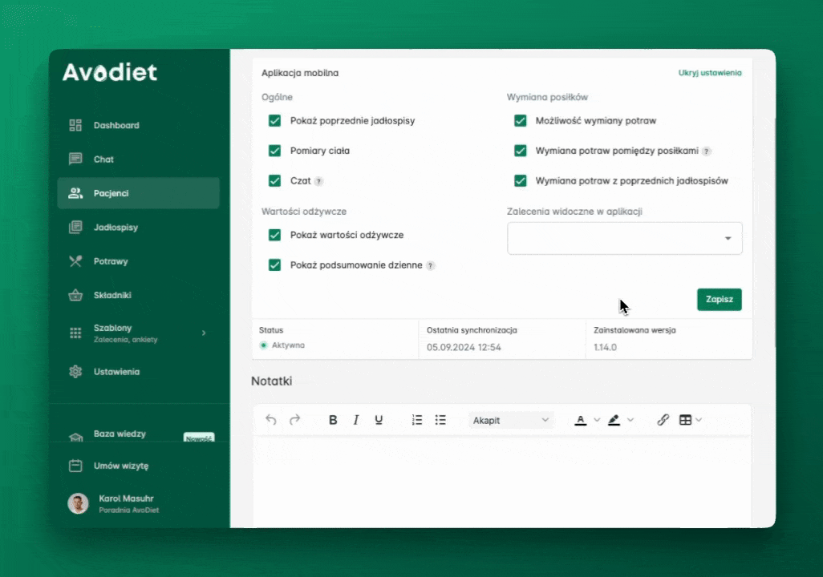Expand the Szablony submenu arrow

[203, 333]
